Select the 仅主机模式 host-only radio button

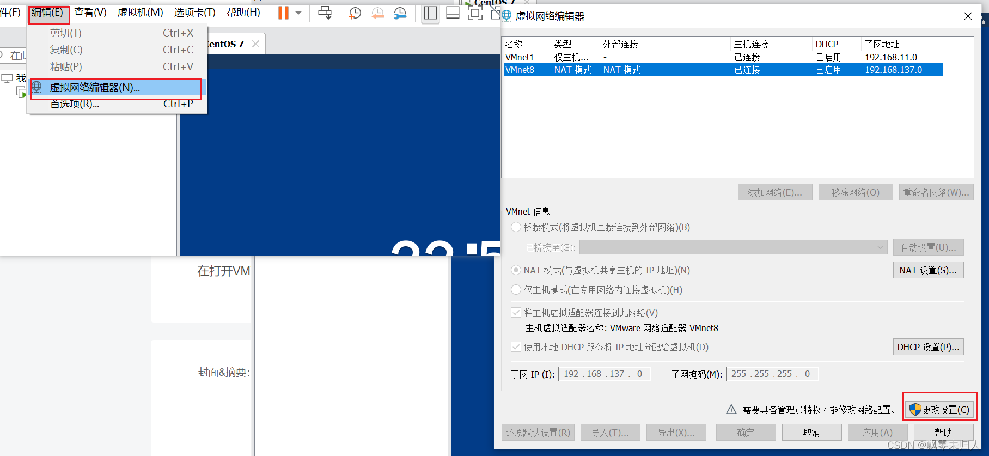coord(516,290)
